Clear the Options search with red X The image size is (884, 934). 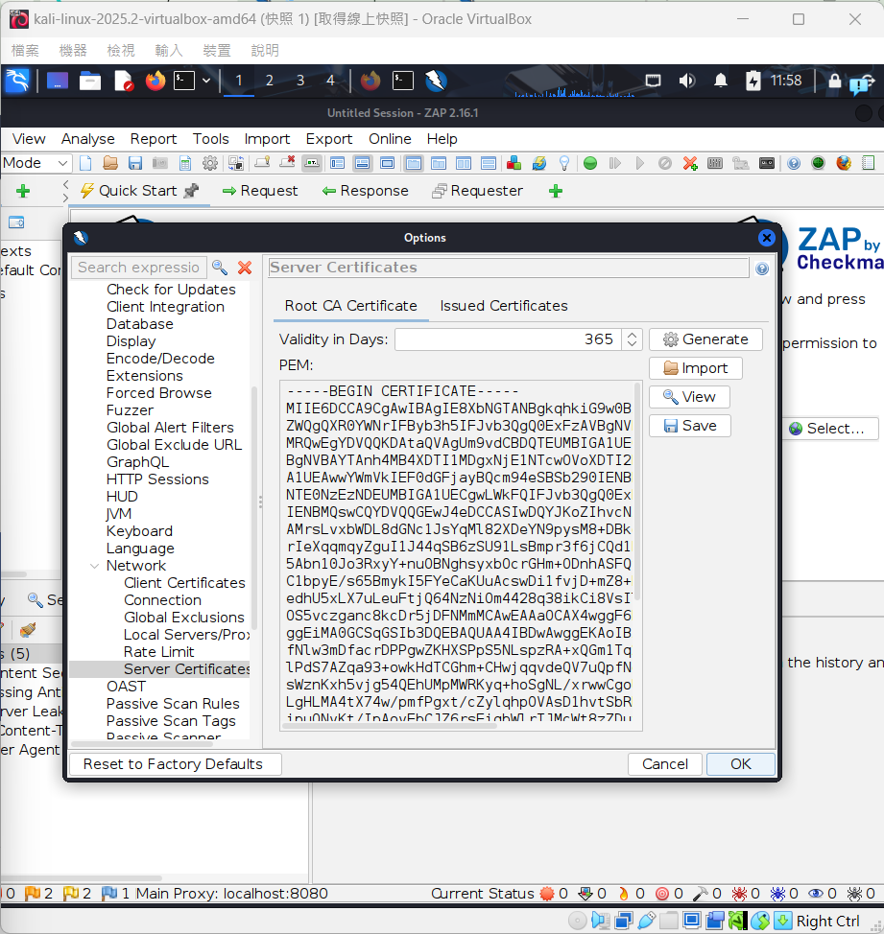pos(245,268)
